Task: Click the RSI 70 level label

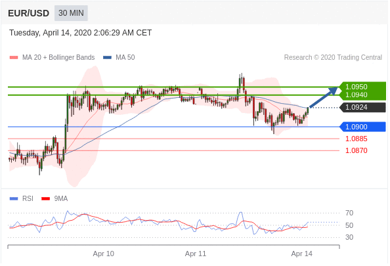Action: pos(349,213)
